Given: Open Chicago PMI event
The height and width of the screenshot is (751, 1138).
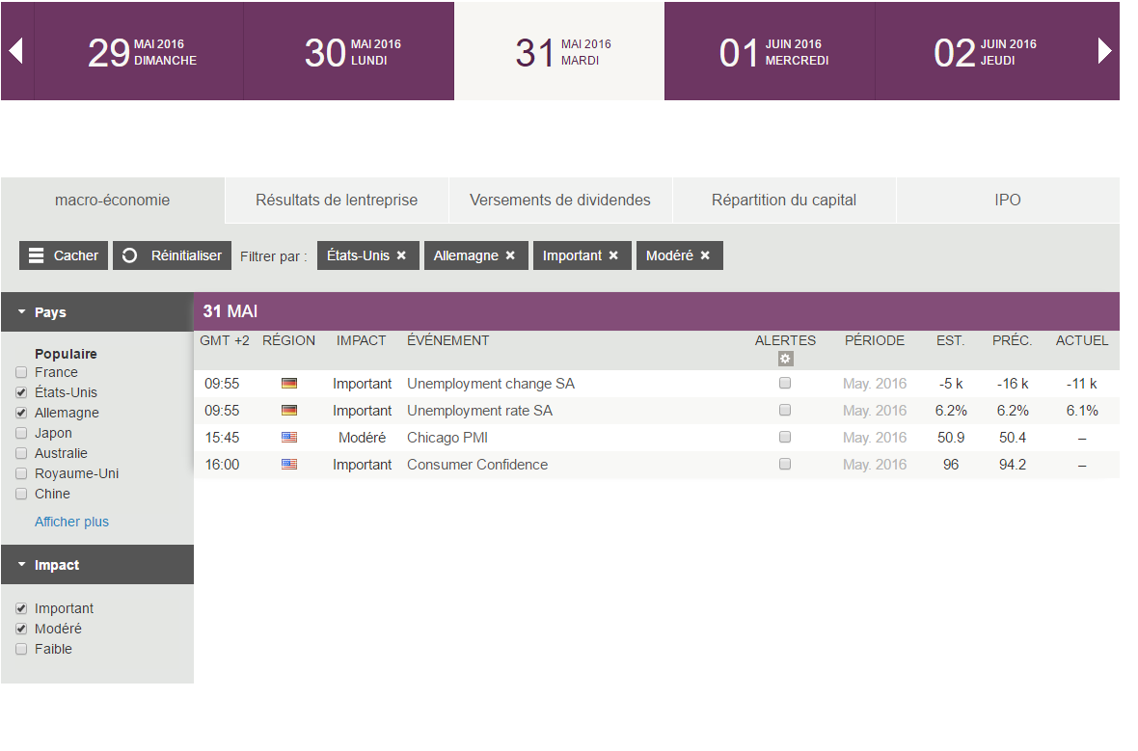Looking at the screenshot, I should pyautogui.click(x=447, y=438).
